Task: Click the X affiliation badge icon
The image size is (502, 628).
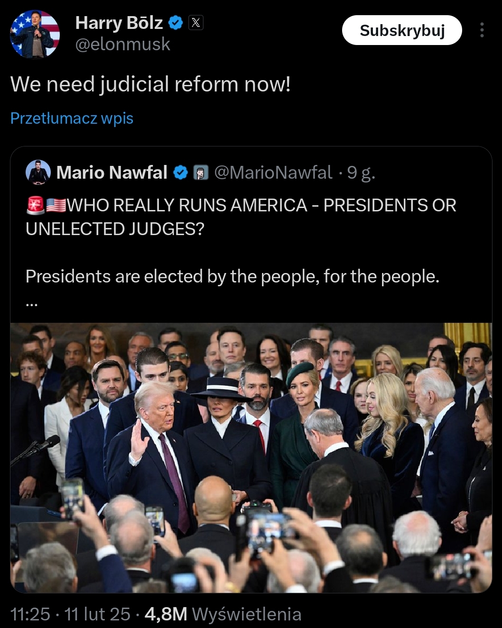Action: click(196, 23)
